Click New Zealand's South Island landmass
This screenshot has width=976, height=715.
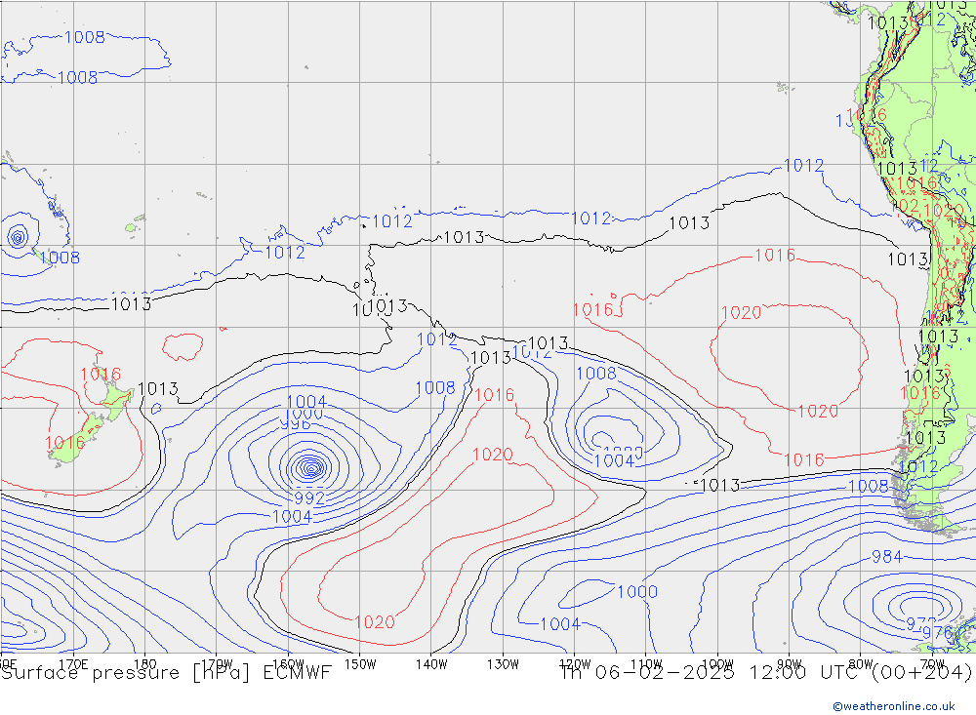pos(76,441)
